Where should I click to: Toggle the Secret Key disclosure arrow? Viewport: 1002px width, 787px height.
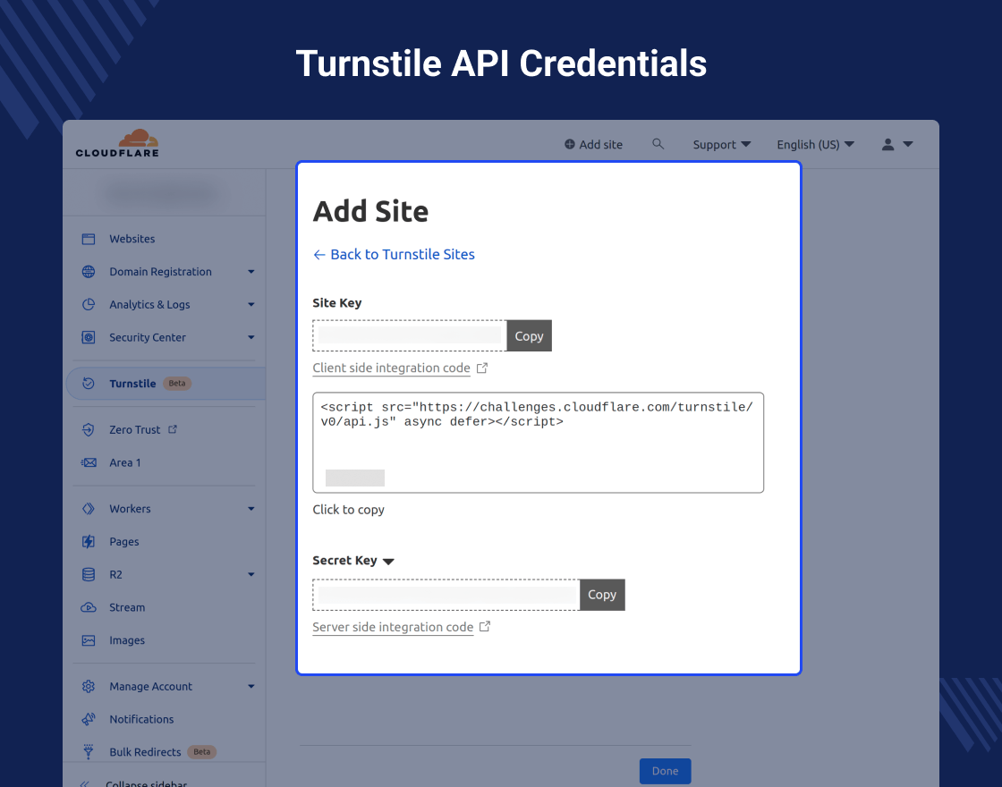(x=388, y=562)
